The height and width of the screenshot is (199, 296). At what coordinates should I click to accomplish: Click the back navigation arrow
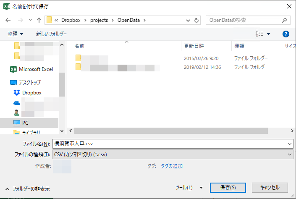(8, 20)
